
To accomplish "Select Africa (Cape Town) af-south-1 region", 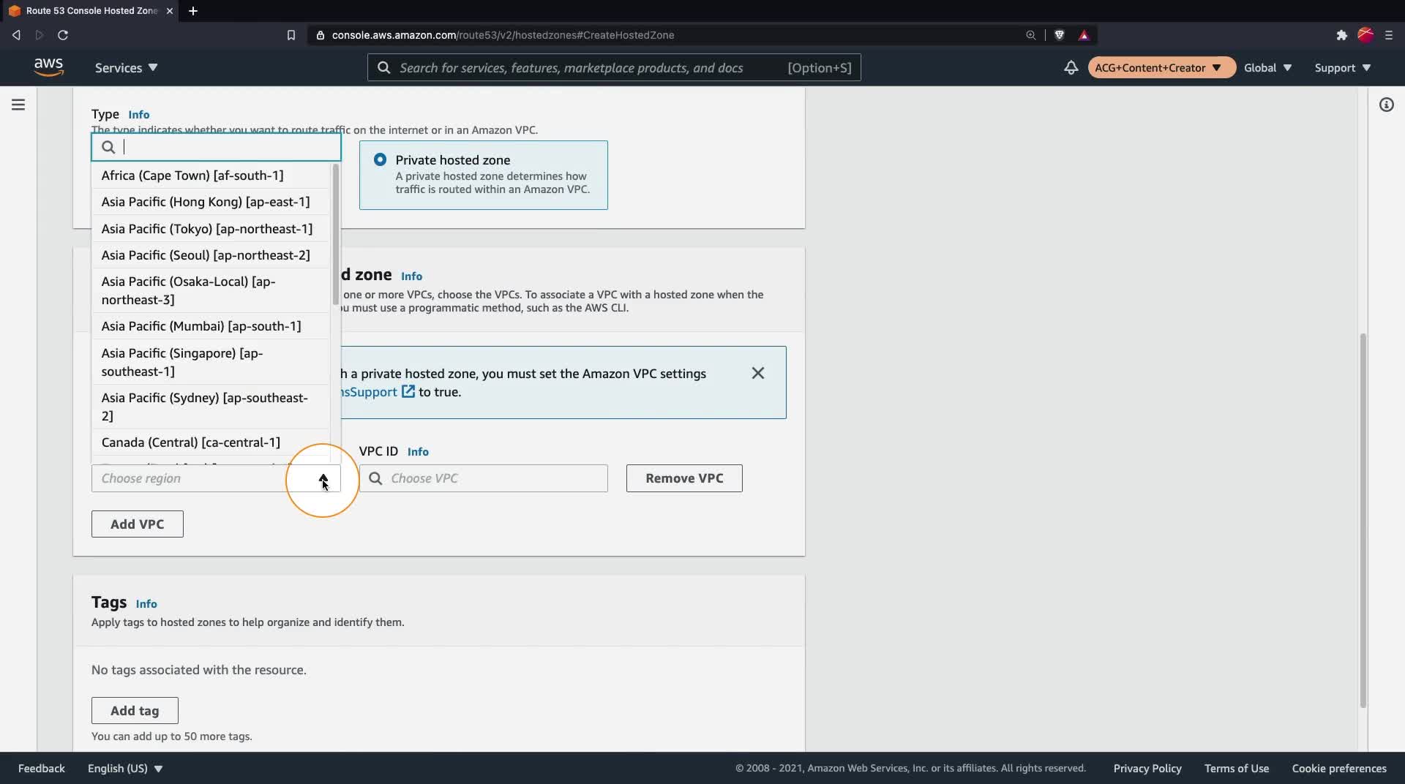I will (211, 176).
